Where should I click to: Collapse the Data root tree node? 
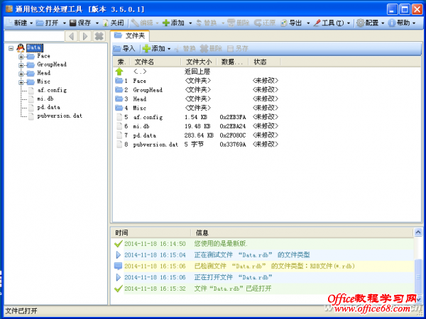coord(11,48)
